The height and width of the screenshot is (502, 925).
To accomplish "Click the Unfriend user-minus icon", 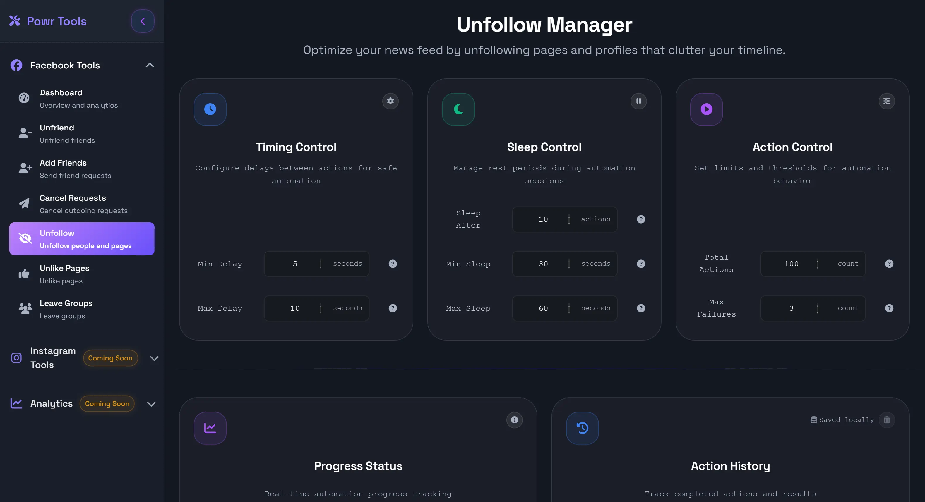I will point(25,133).
